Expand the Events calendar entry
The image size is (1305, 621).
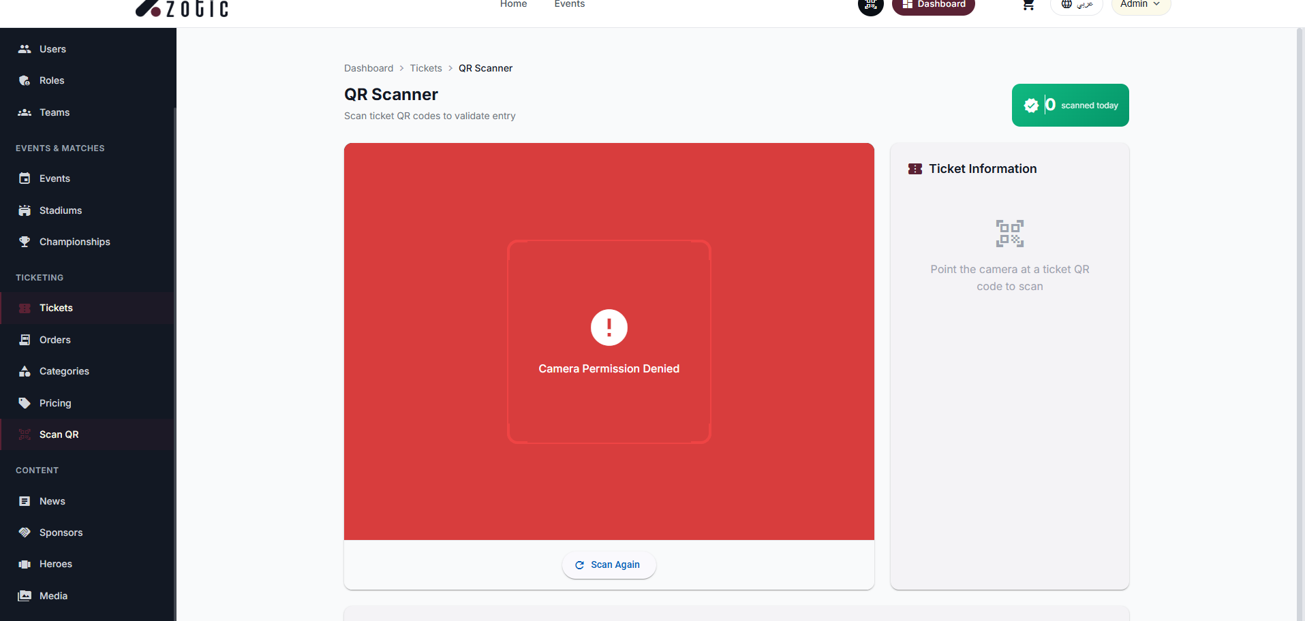point(25,178)
